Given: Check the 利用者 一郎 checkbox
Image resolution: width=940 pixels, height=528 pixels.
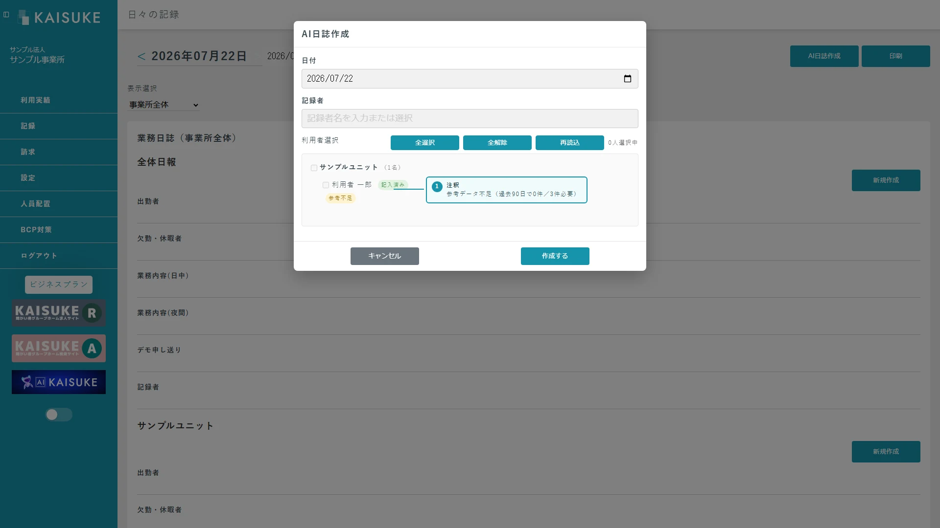Looking at the screenshot, I should click(326, 185).
